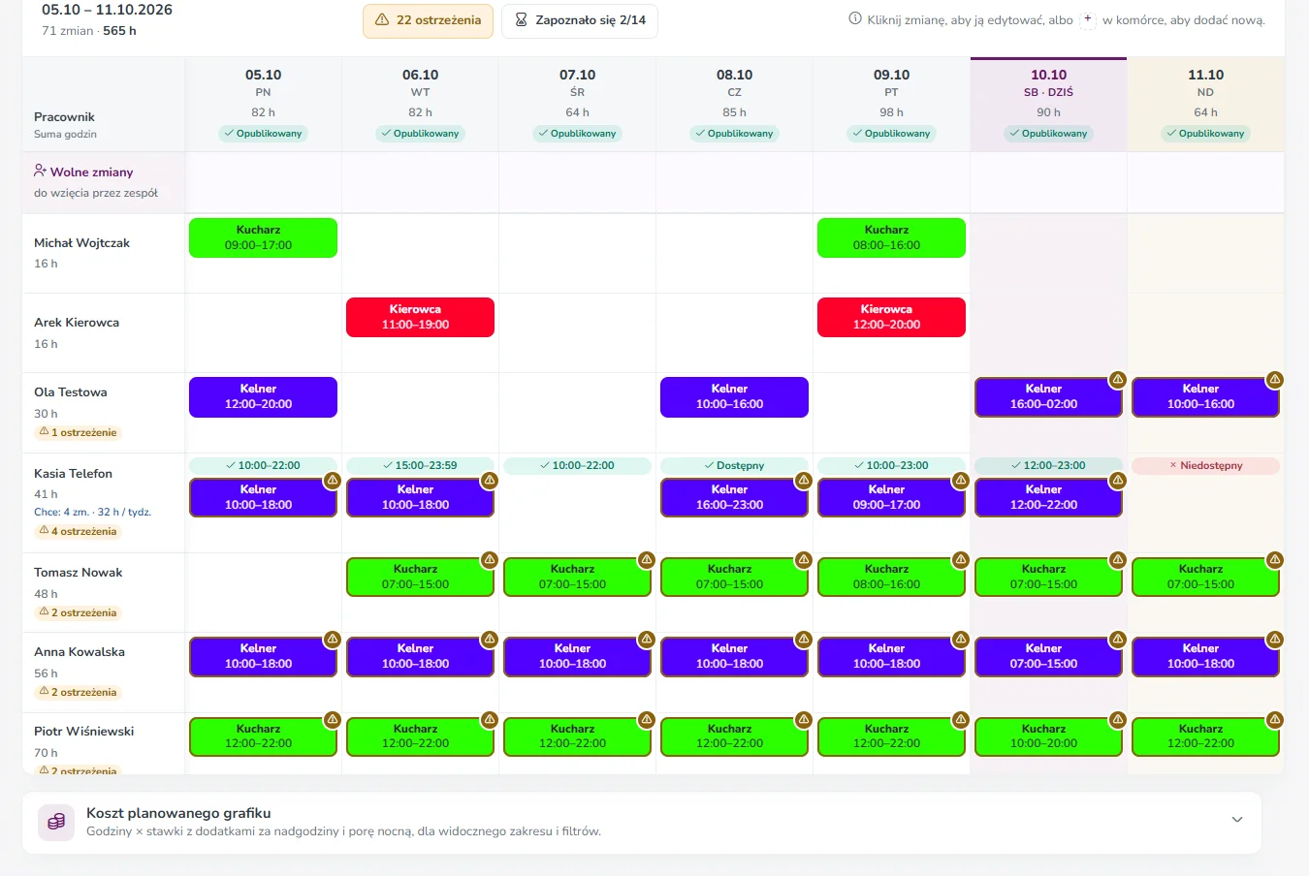Click the info icon next to Kliknij zmianę hint

coord(855,19)
